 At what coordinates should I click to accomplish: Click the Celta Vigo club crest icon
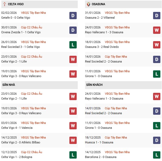[x=5, y=4]
